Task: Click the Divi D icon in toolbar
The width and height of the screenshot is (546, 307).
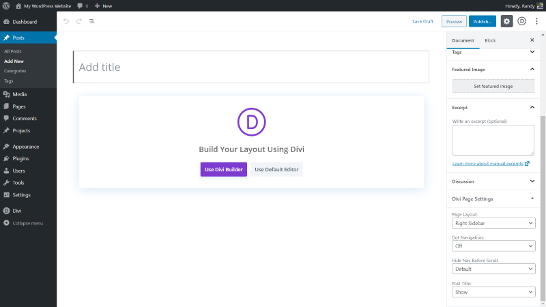Action: [x=521, y=21]
